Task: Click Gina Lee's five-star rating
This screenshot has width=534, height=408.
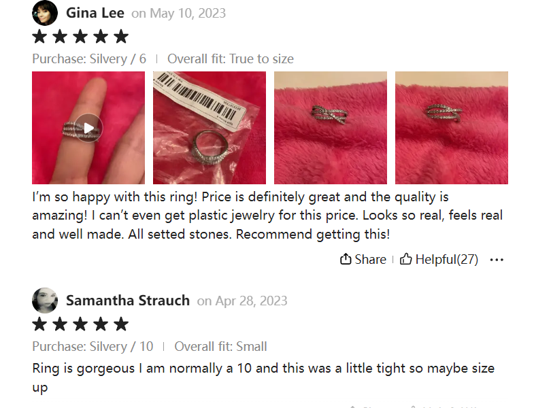Action: pos(80,36)
